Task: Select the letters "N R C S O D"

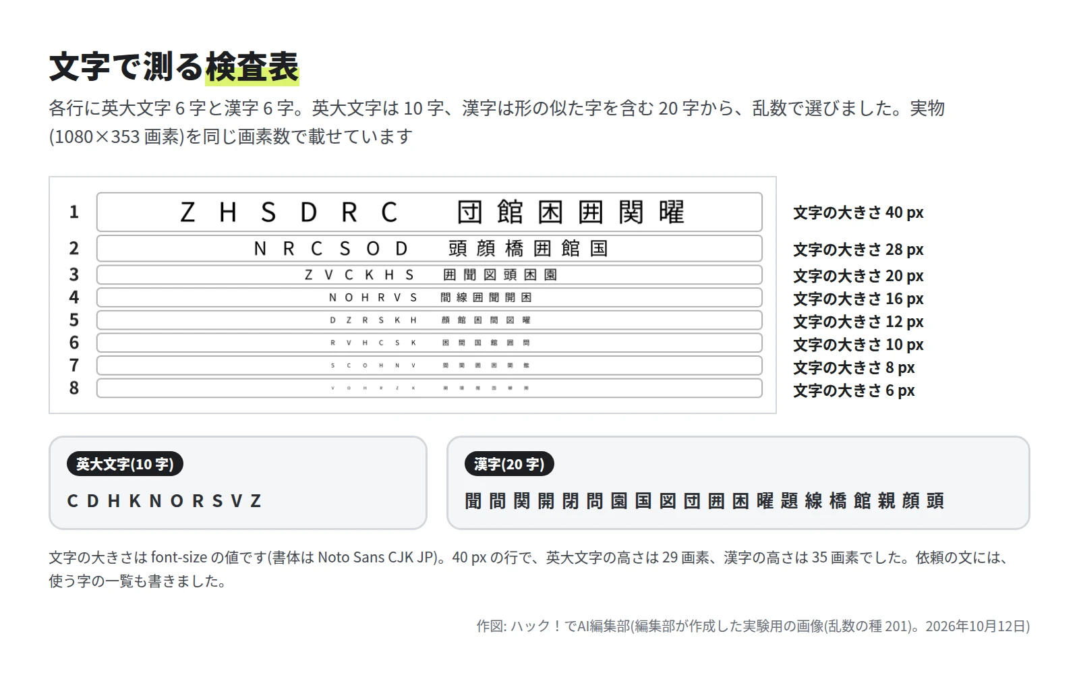Action: click(x=330, y=249)
